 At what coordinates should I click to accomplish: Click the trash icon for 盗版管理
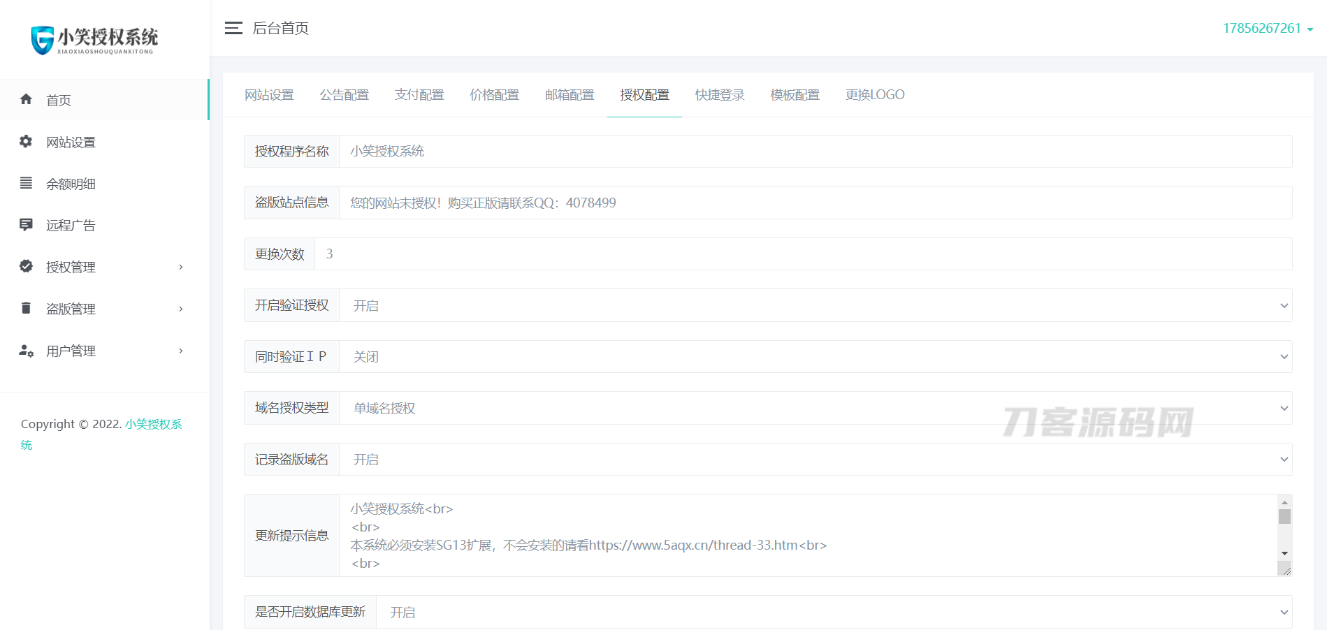(26, 308)
